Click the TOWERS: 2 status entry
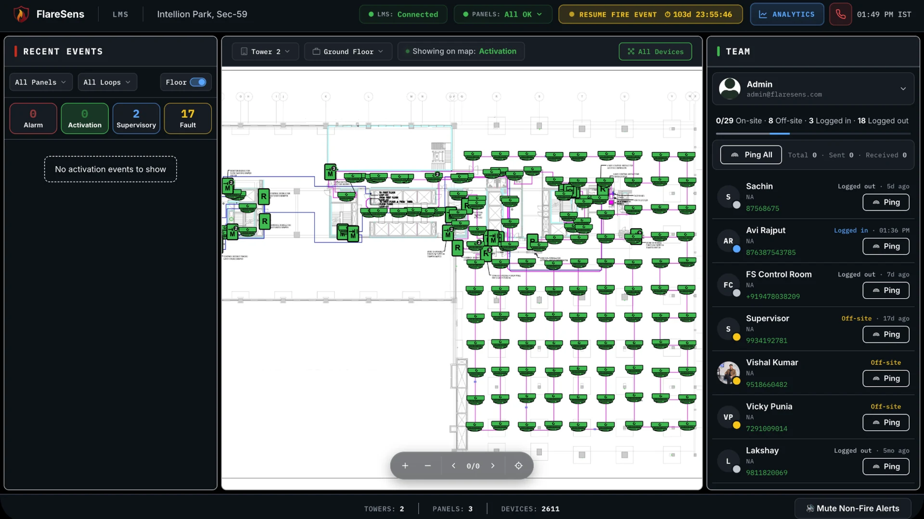The image size is (924, 519). tap(384, 509)
